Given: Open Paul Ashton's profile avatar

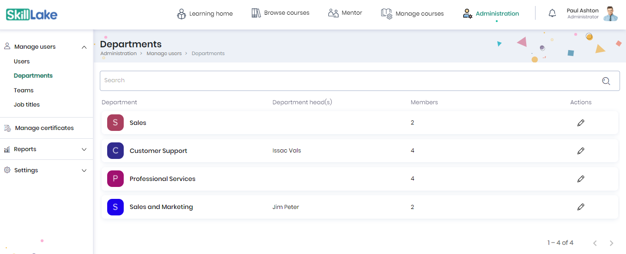Looking at the screenshot, I should (x=610, y=14).
